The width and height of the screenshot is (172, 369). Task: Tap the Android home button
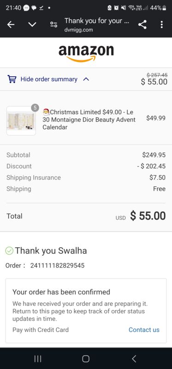pyautogui.click(x=86, y=359)
